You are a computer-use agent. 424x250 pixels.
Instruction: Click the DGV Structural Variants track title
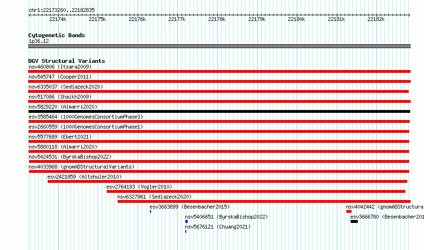tap(67, 61)
